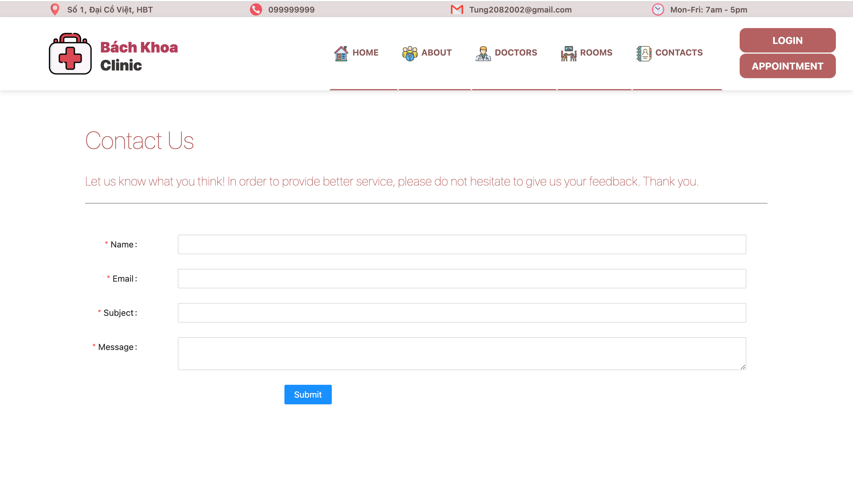Click the address book Contacts icon

(x=643, y=53)
